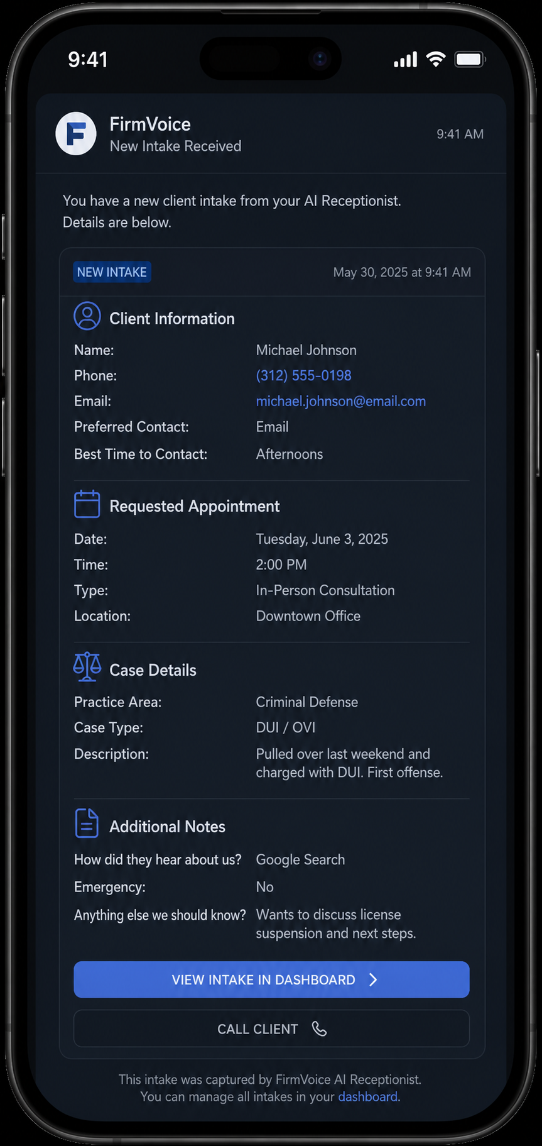The width and height of the screenshot is (542, 1146).
Task: Tap the chevron arrow in dashboard button
Action: (373, 979)
